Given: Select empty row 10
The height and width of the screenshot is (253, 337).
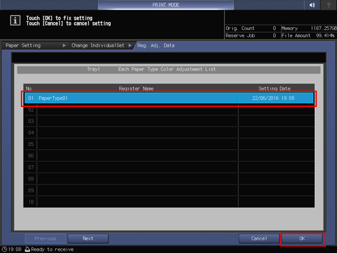Looking at the screenshot, I should [x=169, y=201].
